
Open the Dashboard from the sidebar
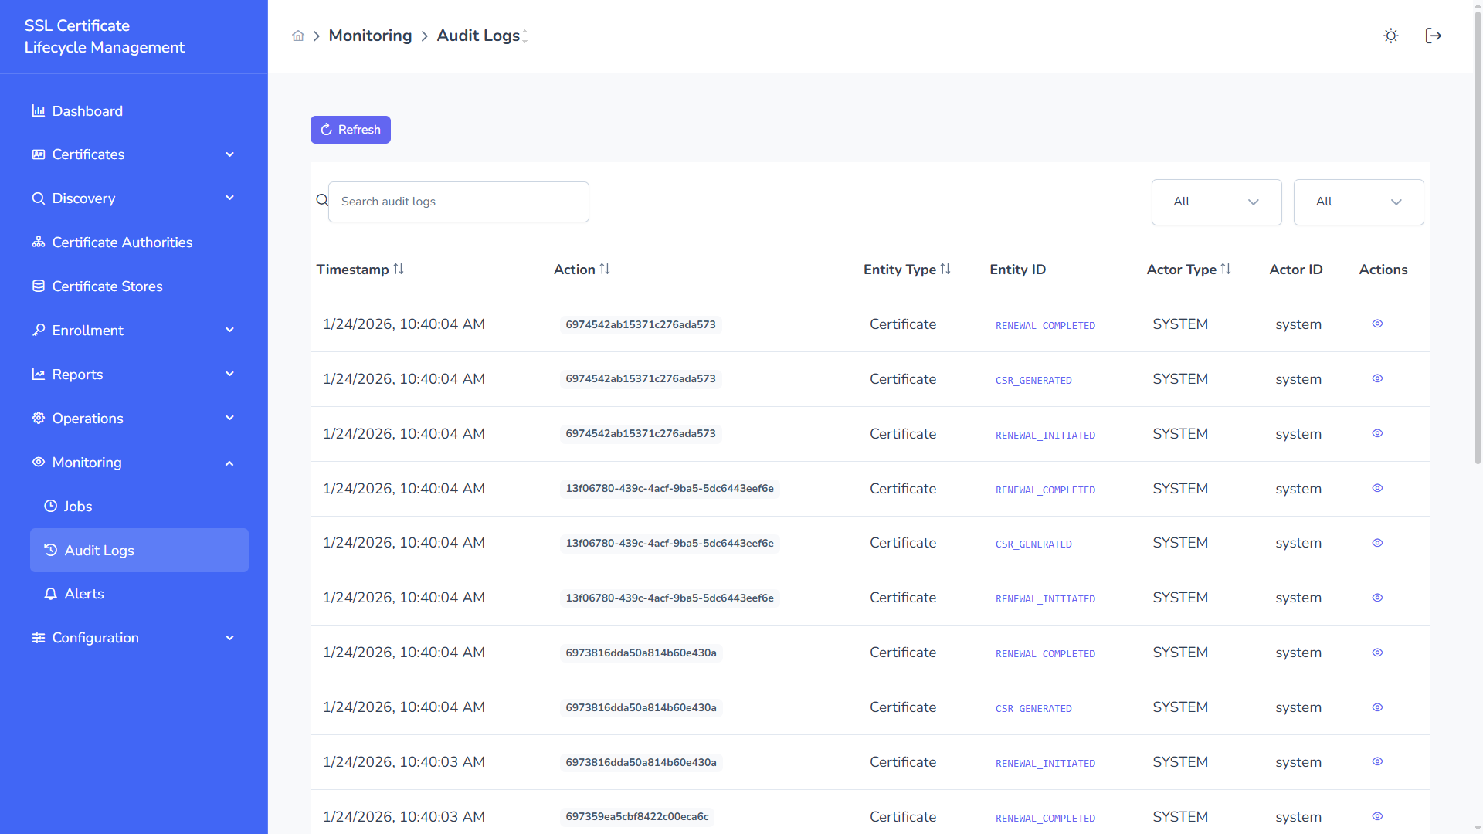(x=87, y=110)
